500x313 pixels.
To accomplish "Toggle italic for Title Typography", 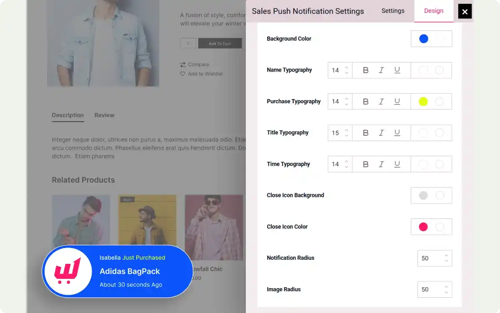I will tap(381, 133).
